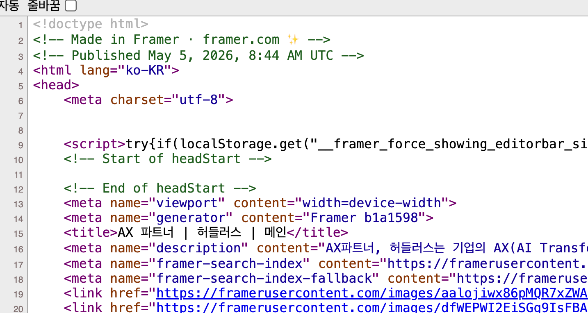This screenshot has height=313, width=588.
Task: Click line number 20 in the gutter
Action: (18, 309)
